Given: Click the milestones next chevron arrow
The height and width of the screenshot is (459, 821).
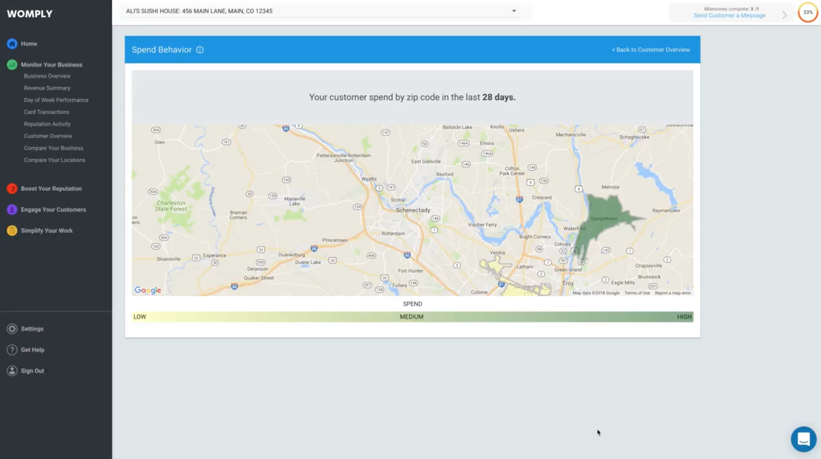Looking at the screenshot, I should (785, 15).
